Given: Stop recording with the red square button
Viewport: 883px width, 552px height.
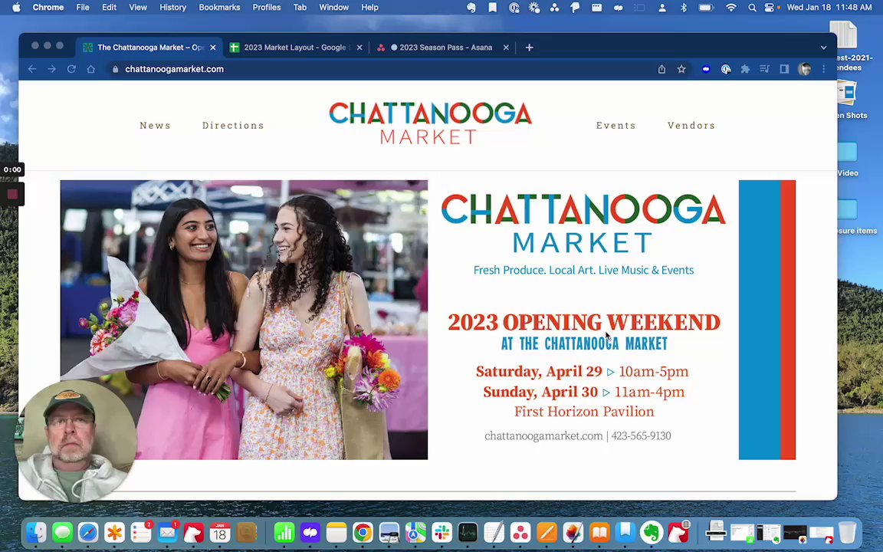Looking at the screenshot, I should click(x=12, y=194).
